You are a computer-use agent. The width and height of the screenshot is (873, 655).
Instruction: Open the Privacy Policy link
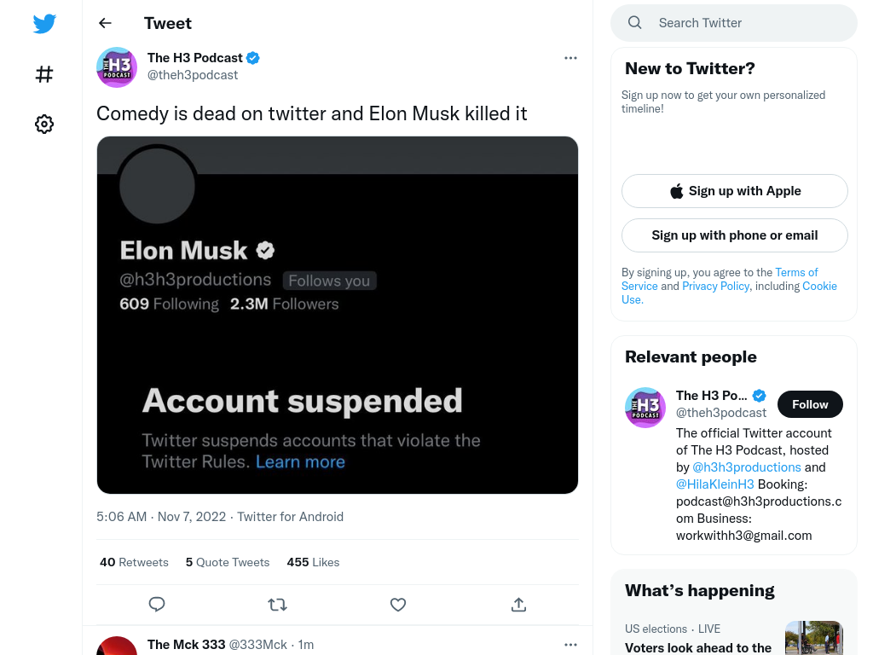(715, 286)
